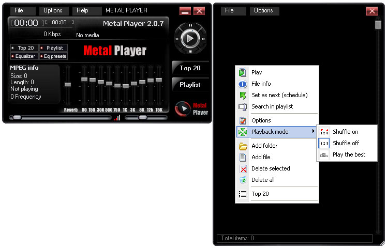Viewport: 387px width, 248px height.
Task: Choose Delete selected from context menu
Action: click(277, 168)
